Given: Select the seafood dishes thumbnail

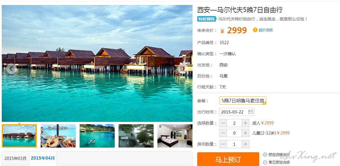Looking at the screenshot, I should click(x=58, y=136).
